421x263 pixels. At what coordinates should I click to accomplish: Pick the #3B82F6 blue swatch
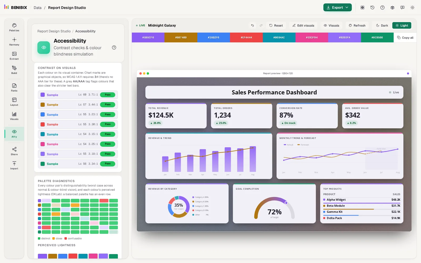(214, 38)
